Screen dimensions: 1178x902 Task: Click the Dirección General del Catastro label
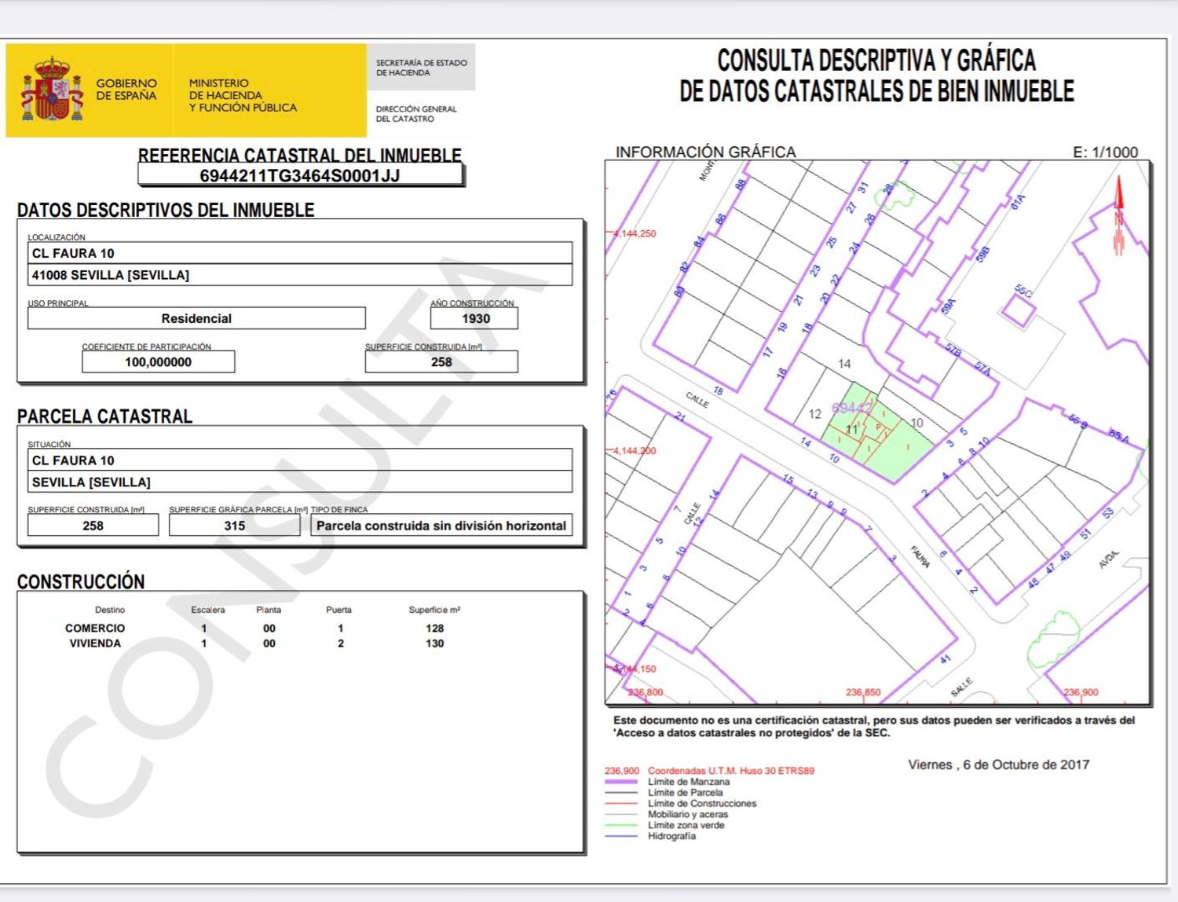415,114
